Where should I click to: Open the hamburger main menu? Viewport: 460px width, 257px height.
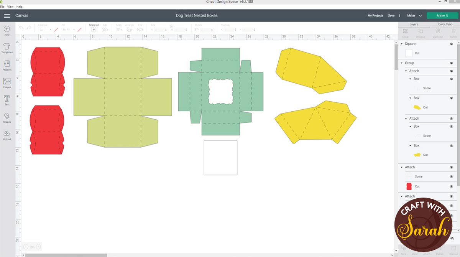coord(7,16)
